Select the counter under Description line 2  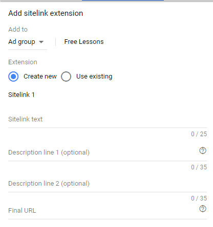[x=199, y=198]
